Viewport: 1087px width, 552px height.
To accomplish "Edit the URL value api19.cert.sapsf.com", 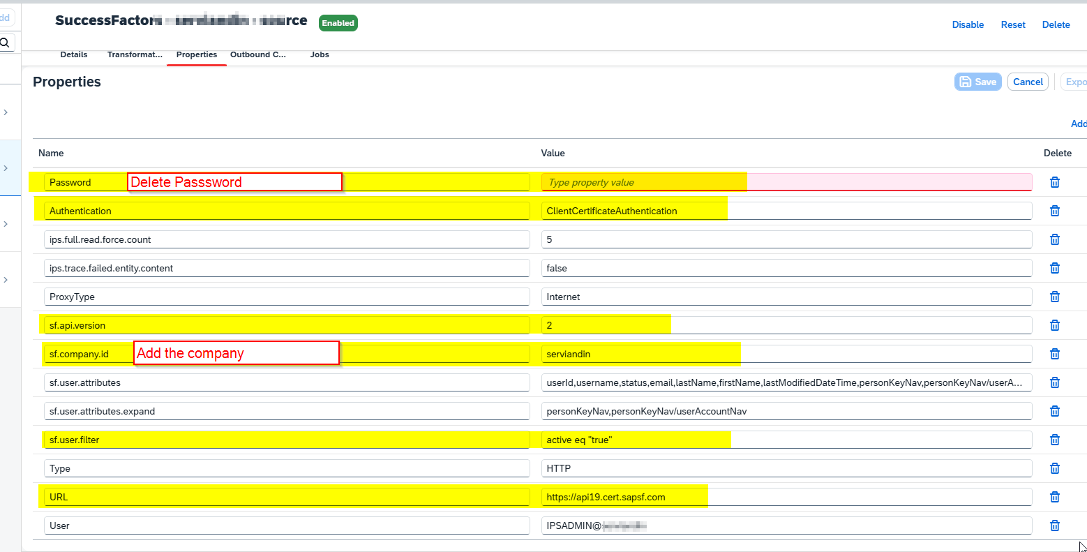I will pyautogui.click(x=786, y=497).
